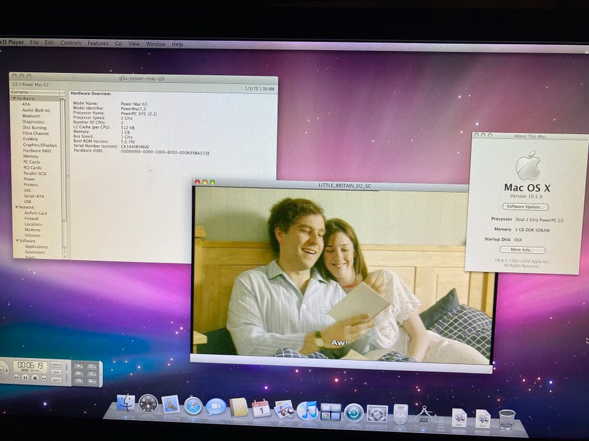
Task: Launch the Mail stamp icon in Dock
Action: (x=171, y=405)
